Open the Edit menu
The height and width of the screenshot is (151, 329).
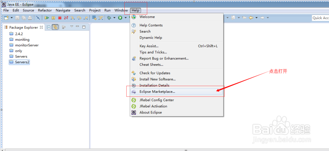tap(16, 10)
